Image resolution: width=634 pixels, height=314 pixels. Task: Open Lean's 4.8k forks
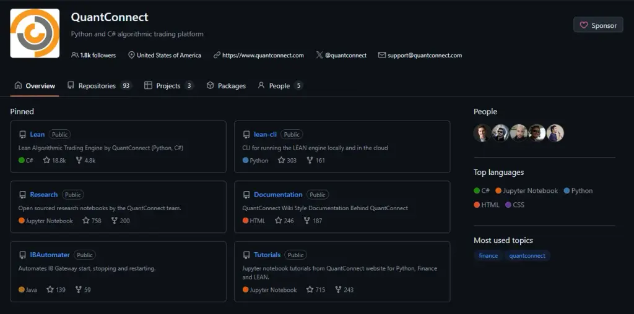tap(85, 160)
